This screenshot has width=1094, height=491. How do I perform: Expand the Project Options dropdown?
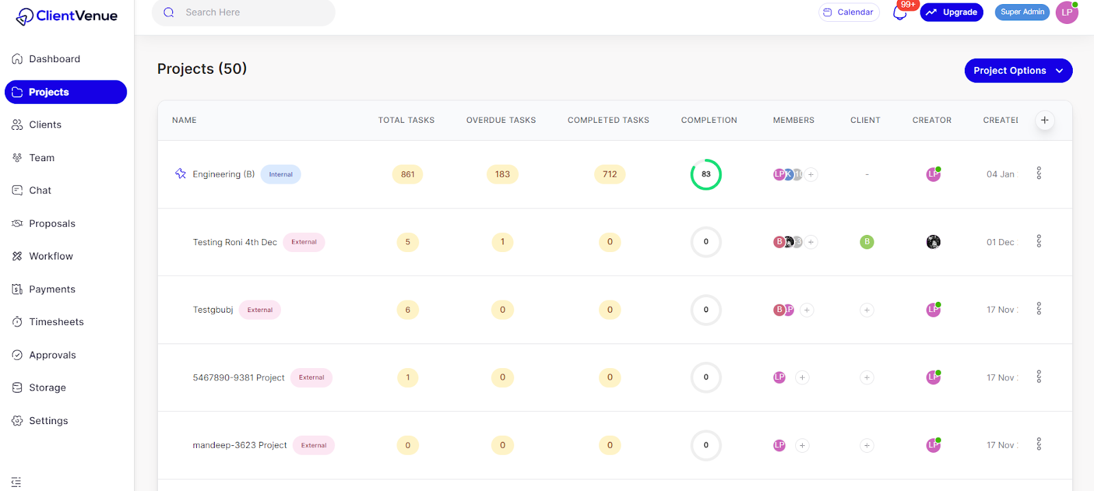pos(1017,70)
